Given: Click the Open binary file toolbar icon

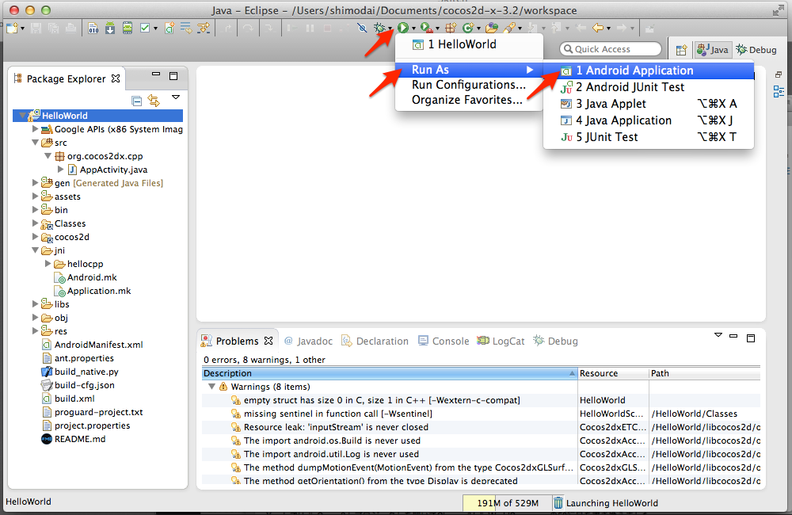Looking at the screenshot, I should pos(93,28).
